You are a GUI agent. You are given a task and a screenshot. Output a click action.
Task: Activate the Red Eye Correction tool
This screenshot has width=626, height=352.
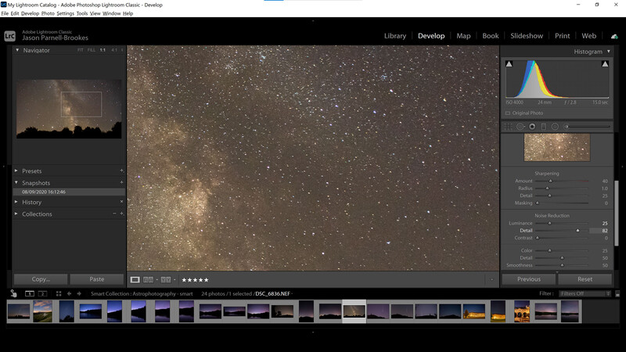(x=532, y=127)
